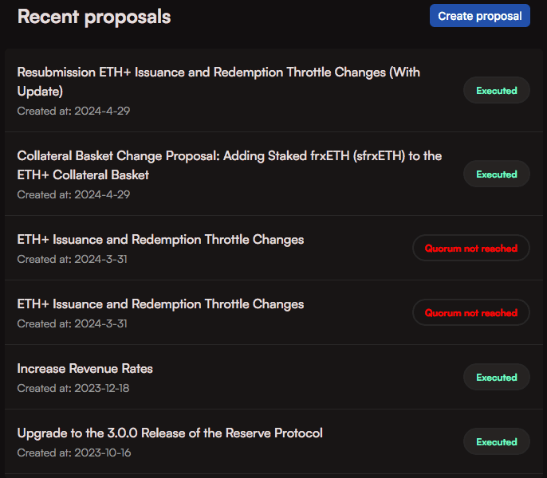Open the Upgrade to 3.0.0 Release proposal
This screenshot has width=547, height=478.
(170, 433)
